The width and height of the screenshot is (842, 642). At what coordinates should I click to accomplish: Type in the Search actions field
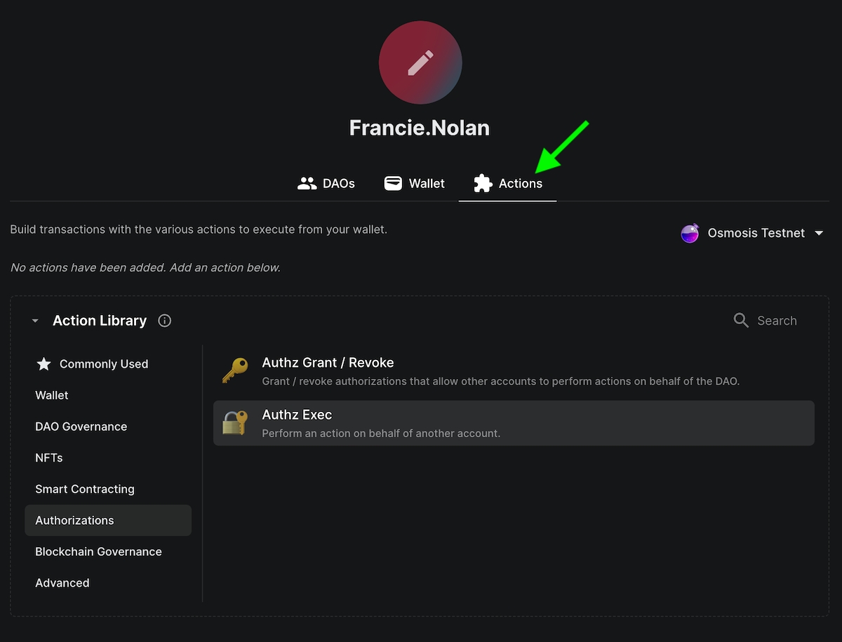point(777,321)
